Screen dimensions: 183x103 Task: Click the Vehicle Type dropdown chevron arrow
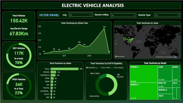tap(178, 15)
